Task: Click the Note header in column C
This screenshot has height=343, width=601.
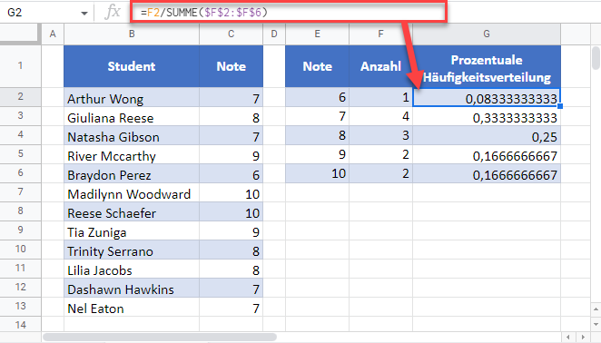Action: click(232, 66)
